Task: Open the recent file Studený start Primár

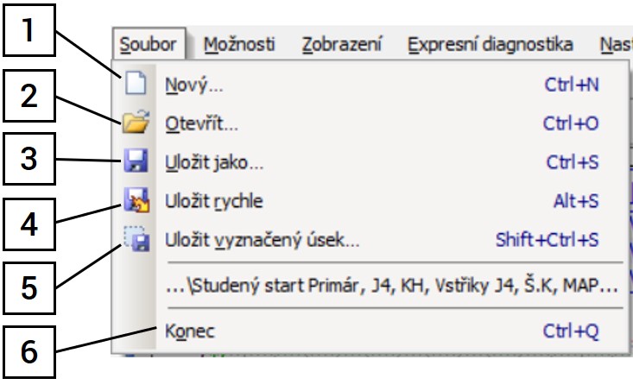Action: [x=391, y=285]
